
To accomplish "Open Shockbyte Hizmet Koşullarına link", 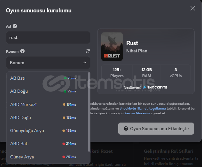I will (x=143, y=109).
